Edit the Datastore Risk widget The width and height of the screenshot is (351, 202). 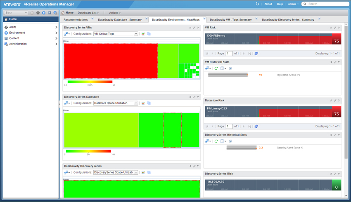[x=335, y=101]
